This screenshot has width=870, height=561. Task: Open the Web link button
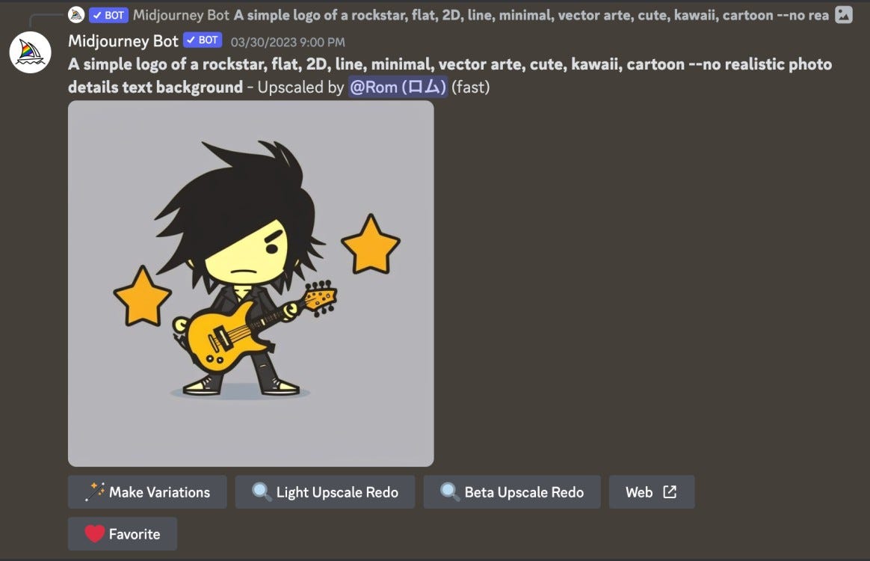tap(652, 492)
